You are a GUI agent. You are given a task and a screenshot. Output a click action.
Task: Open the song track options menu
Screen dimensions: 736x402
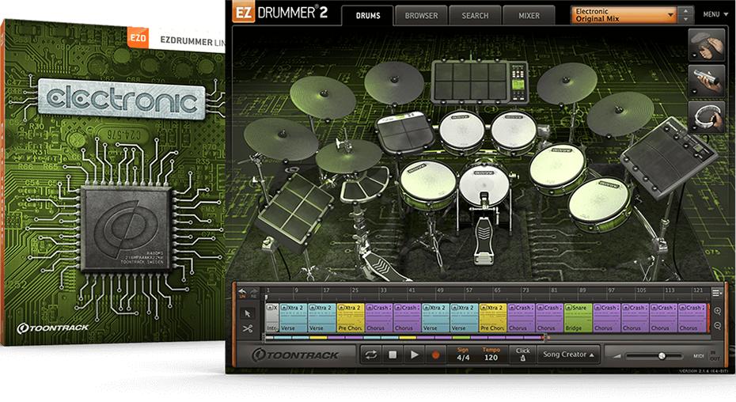tap(716, 292)
